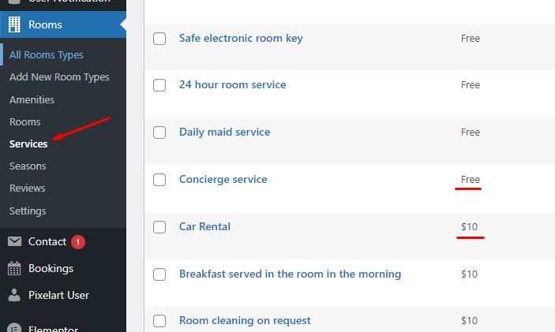555x332 pixels.
Task: Open Add New Room Types page
Action: [59, 77]
